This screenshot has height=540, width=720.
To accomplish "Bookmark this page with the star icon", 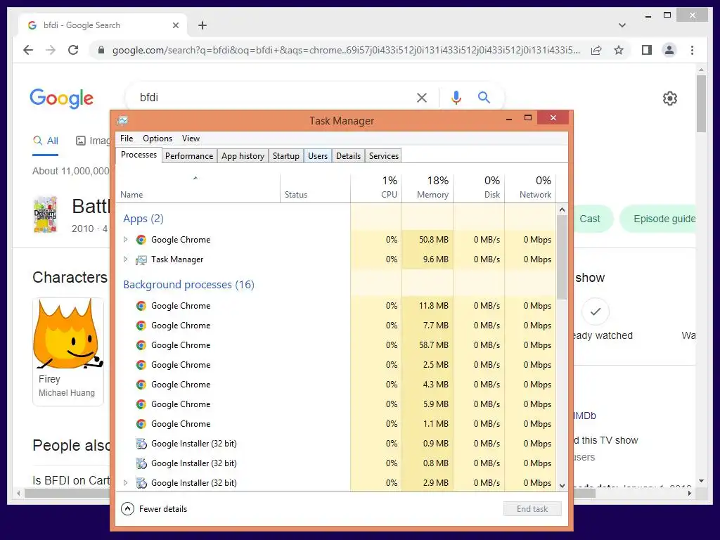I will tap(619, 50).
